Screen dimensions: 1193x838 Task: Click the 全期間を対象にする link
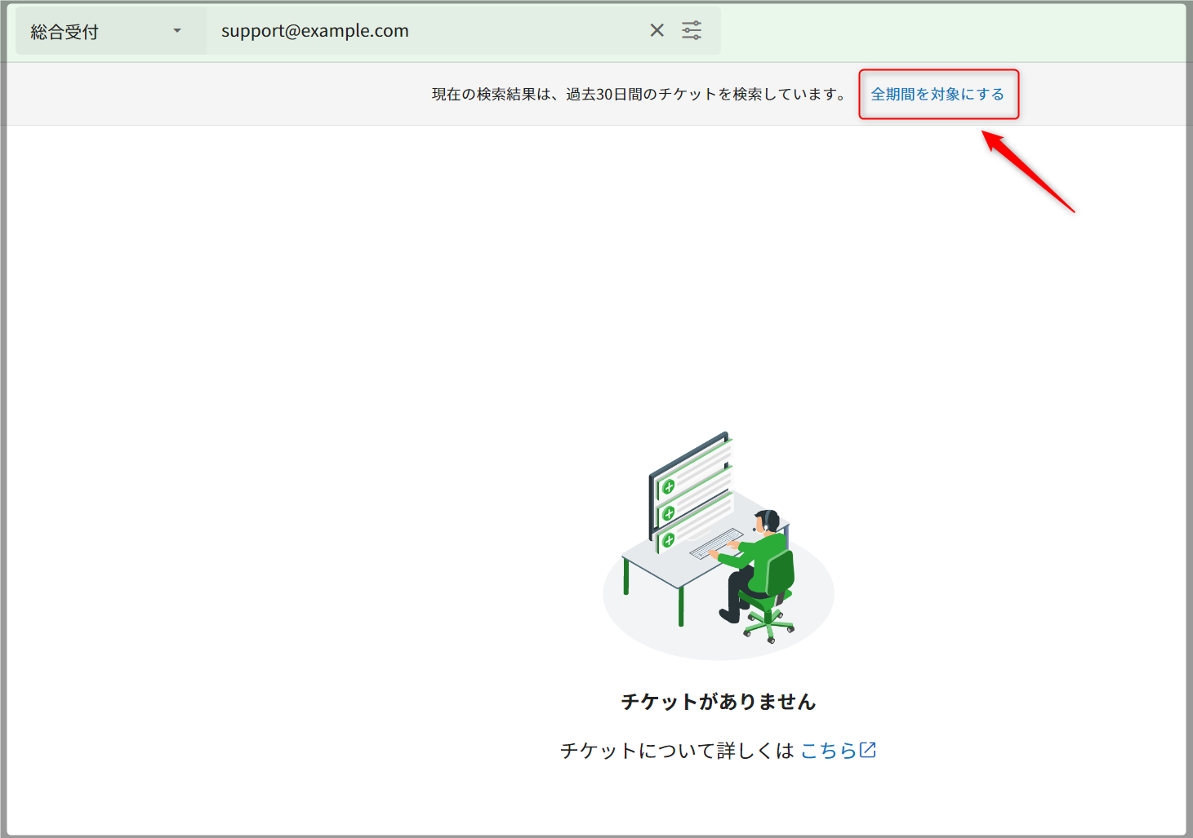(x=937, y=95)
